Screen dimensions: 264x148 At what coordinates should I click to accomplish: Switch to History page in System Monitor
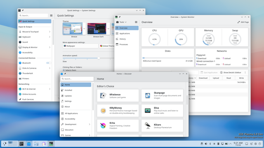(x=127, y=39)
